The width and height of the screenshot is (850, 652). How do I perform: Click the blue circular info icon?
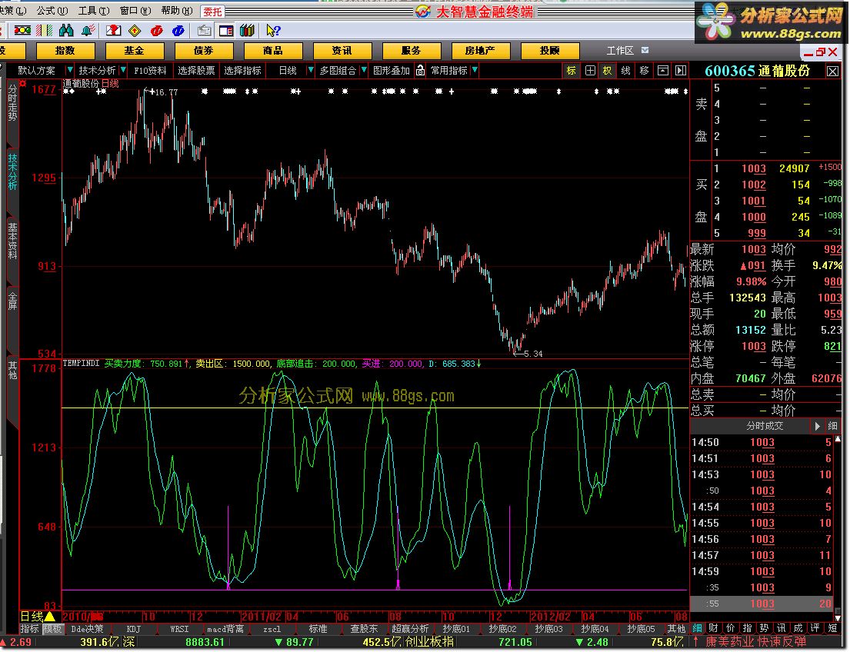point(178,30)
